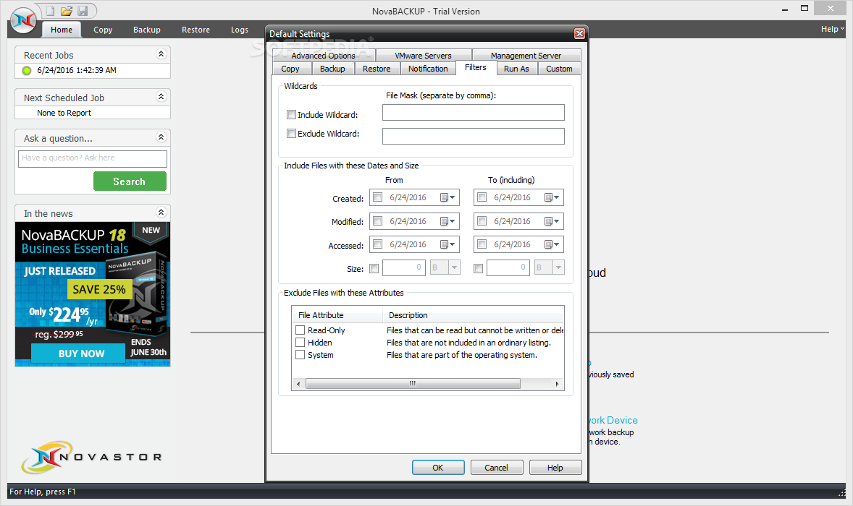Enable the Exclude Wildcard checkbox
853x506 pixels.
(x=291, y=134)
